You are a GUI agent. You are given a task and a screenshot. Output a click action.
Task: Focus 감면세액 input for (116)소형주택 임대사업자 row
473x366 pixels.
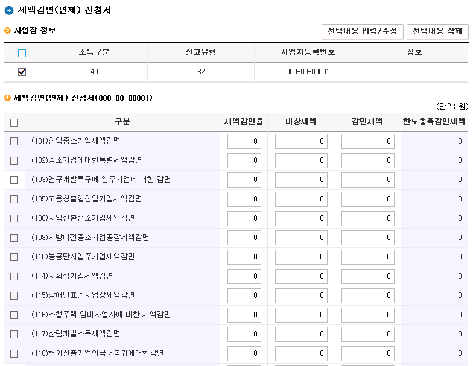pyautogui.click(x=368, y=315)
